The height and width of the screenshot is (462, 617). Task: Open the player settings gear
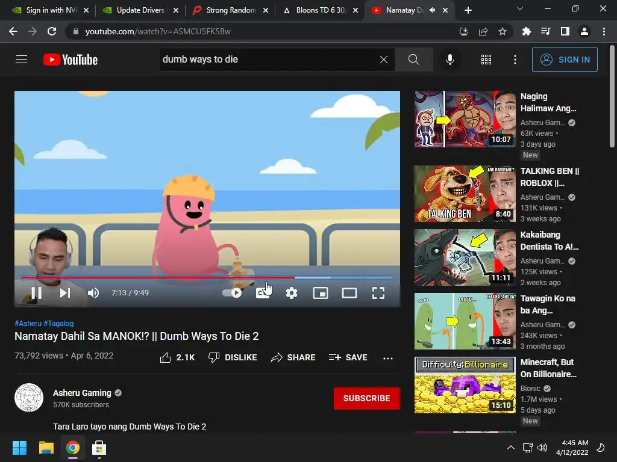(292, 293)
